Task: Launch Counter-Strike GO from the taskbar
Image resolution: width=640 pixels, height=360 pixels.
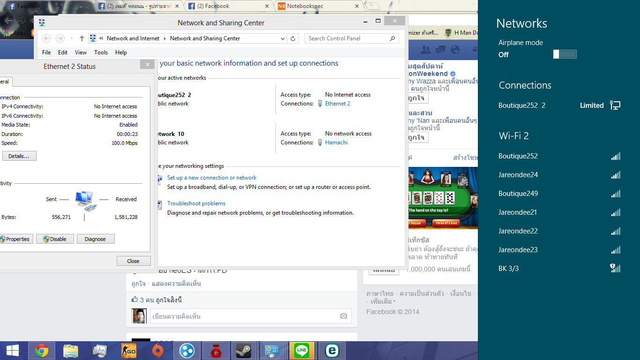Action: (x=129, y=351)
